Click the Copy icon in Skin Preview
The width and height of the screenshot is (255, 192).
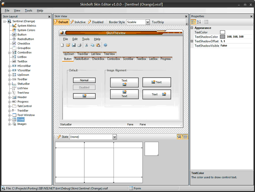coord(92,45)
